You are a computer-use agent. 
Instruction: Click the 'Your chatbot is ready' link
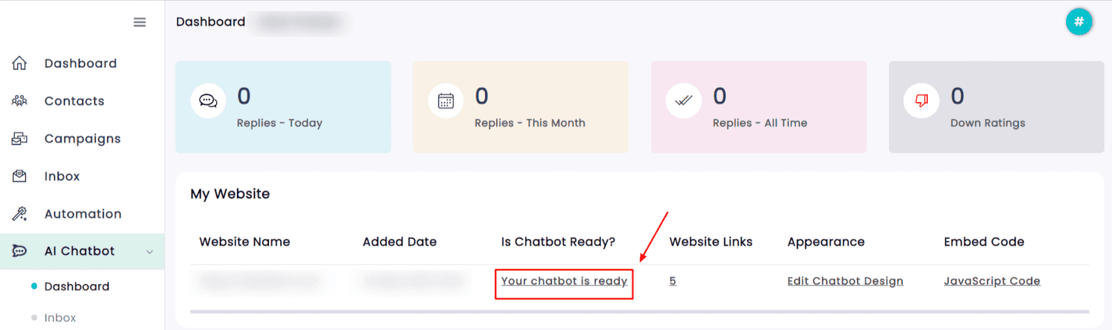(x=564, y=281)
